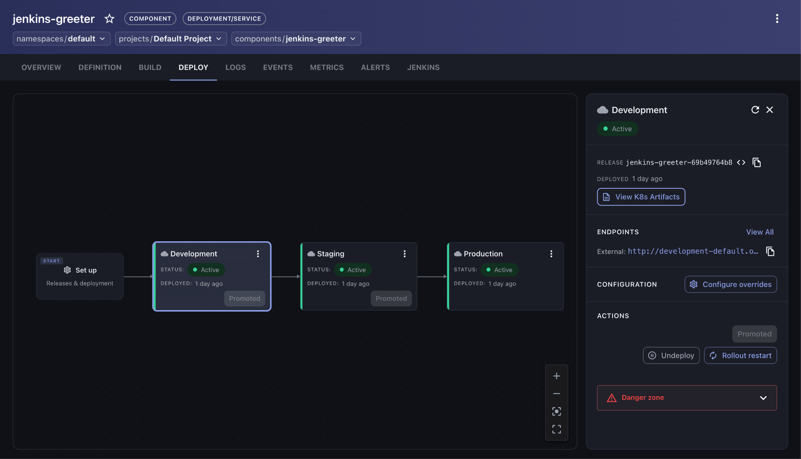Open the top-right kebab menu
The width and height of the screenshot is (801, 459).
(x=777, y=19)
